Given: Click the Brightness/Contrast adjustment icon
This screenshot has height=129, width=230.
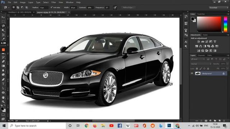Looking at the screenshot, I should tap(198, 42).
